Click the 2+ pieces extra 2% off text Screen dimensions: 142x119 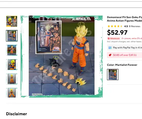[132, 38]
